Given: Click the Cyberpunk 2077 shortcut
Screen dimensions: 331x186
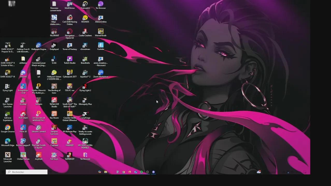Looking at the screenshot, I should point(70,74).
